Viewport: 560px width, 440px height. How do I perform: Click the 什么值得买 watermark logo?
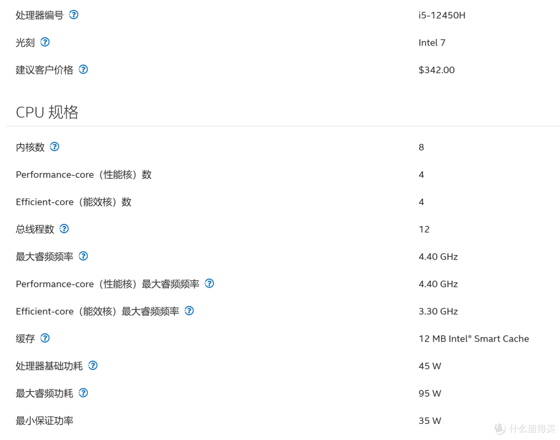pos(524,429)
